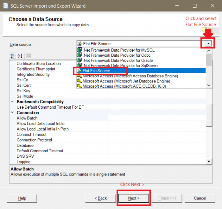The height and width of the screenshot is (209, 222).
Task: Click the Categorized view icon in property toolbar
Action: pos(13,56)
